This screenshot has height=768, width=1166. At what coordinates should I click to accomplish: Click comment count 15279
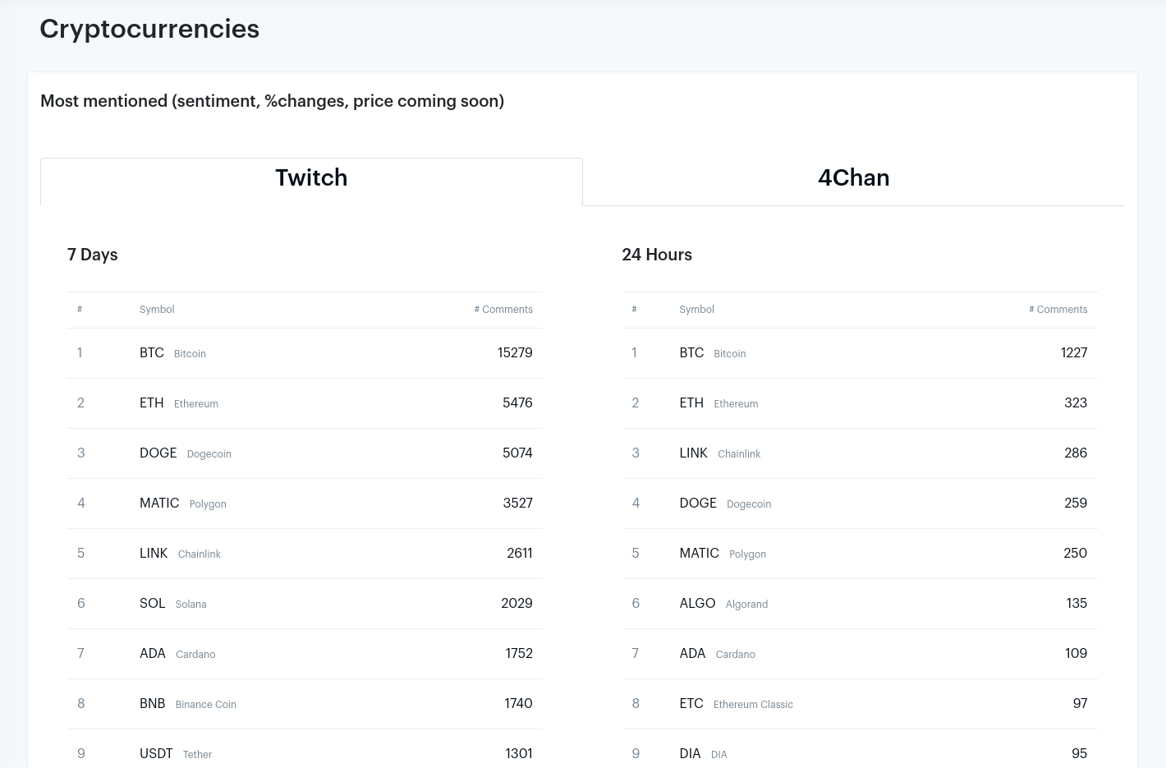pos(515,353)
